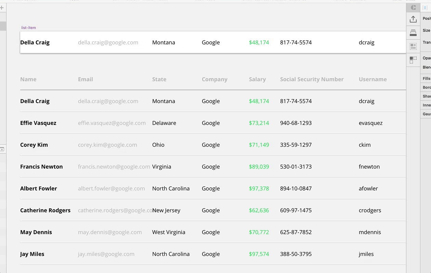Click the plus icon to add page
The height and width of the screenshot is (273, 431).
click(2, 7)
